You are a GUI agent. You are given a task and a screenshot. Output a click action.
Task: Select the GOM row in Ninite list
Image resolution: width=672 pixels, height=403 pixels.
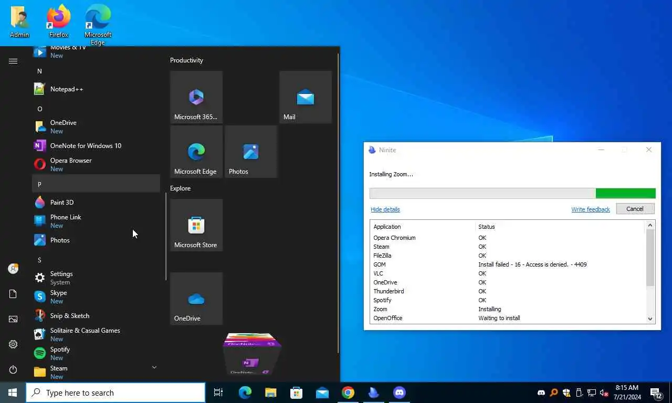(x=507, y=264)
